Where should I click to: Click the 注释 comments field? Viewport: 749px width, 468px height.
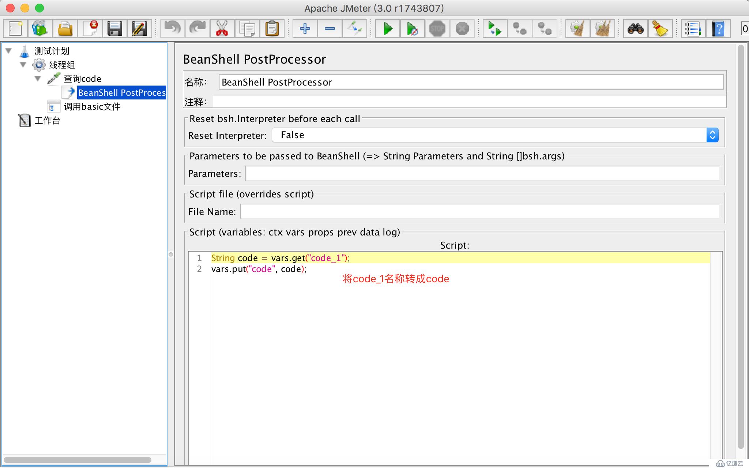pos(469,102)
